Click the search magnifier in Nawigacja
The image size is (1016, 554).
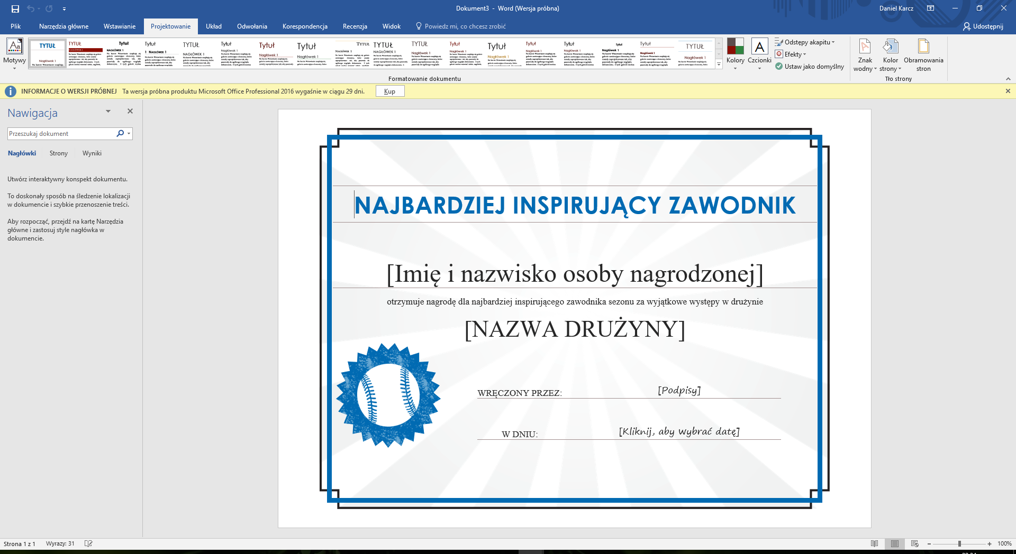120,134
